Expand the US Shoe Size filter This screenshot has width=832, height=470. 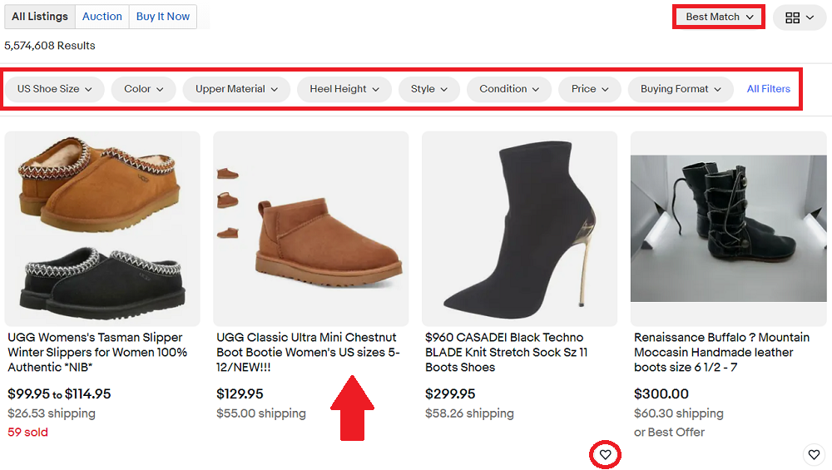pyautogui.click(x=55, y=89)
